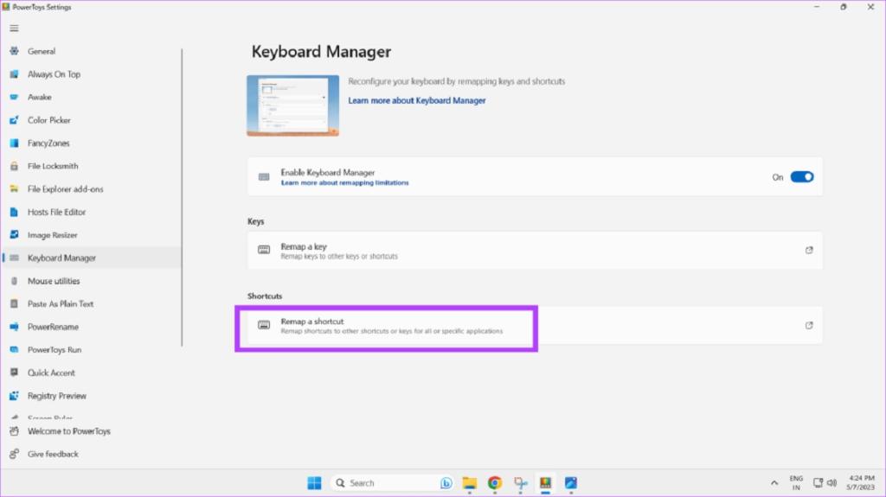Image resolution: width=886 pixels, height=497 pixels.
Task: Click the PowerRename icon
Action: tap(14, 327)
